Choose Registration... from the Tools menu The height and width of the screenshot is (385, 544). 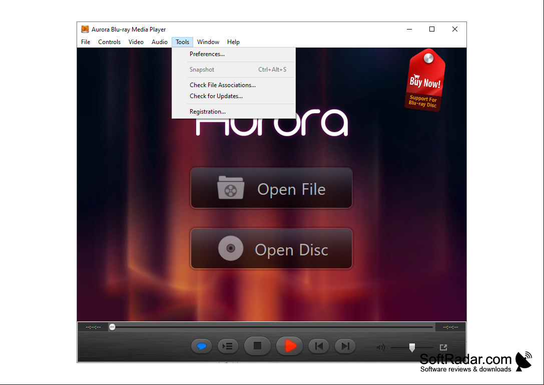[x=234, y=112]
